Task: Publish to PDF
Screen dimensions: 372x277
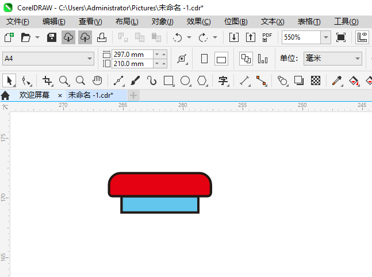Action: click(x=267, y=37)
